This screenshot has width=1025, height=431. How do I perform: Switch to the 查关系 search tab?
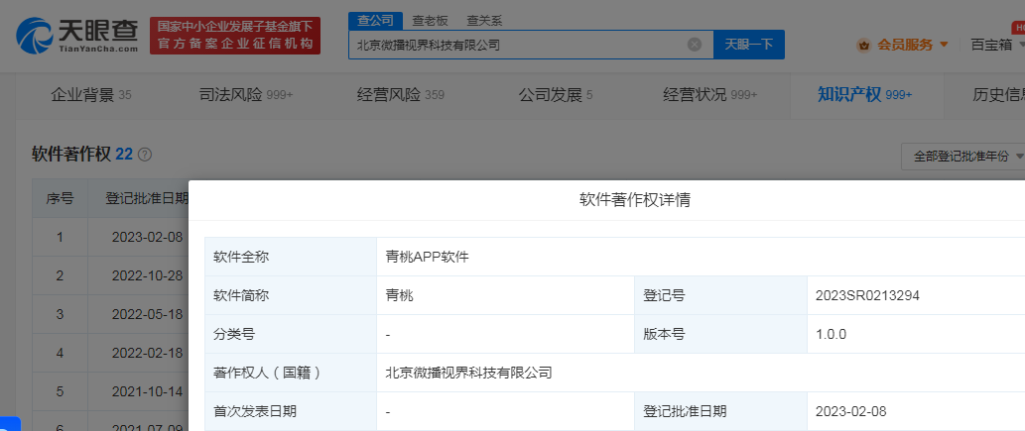tap(484, 20)
